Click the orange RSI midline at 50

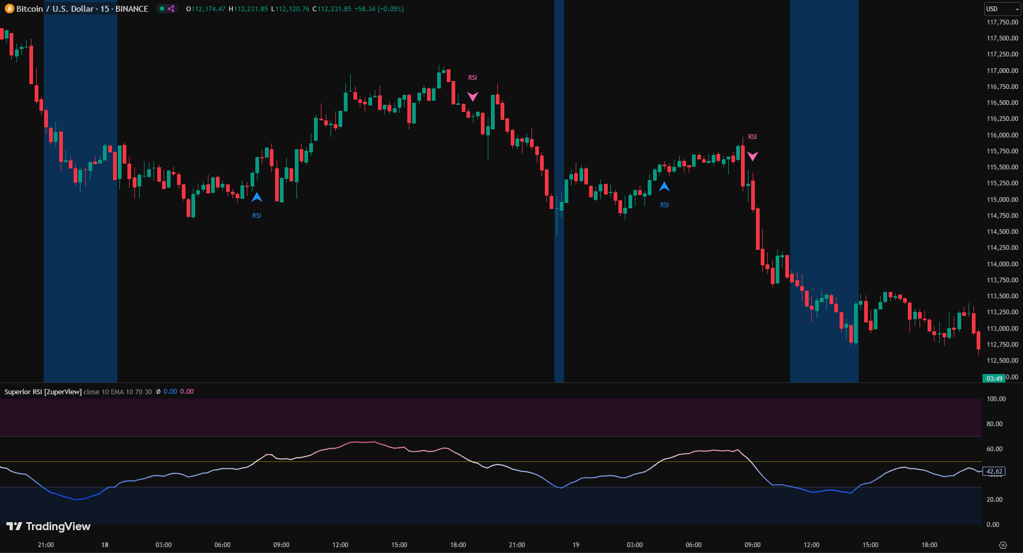click(373, 462)
